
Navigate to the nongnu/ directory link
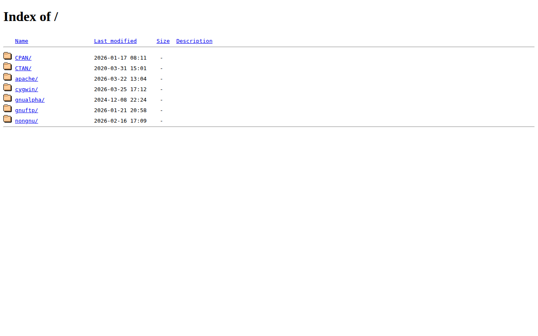pos(26,121)
